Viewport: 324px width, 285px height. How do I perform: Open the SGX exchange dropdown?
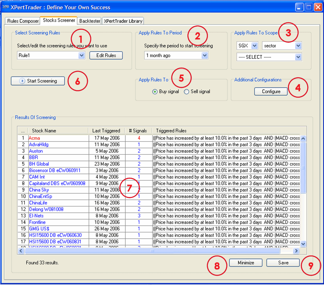tap(255, 46)
